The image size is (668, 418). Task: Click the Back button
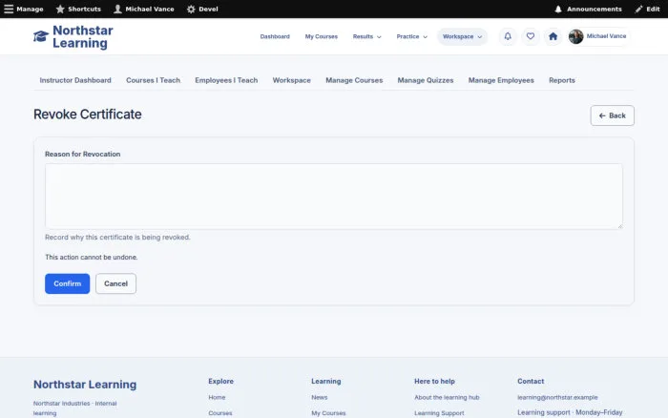(x=613, y=115)
